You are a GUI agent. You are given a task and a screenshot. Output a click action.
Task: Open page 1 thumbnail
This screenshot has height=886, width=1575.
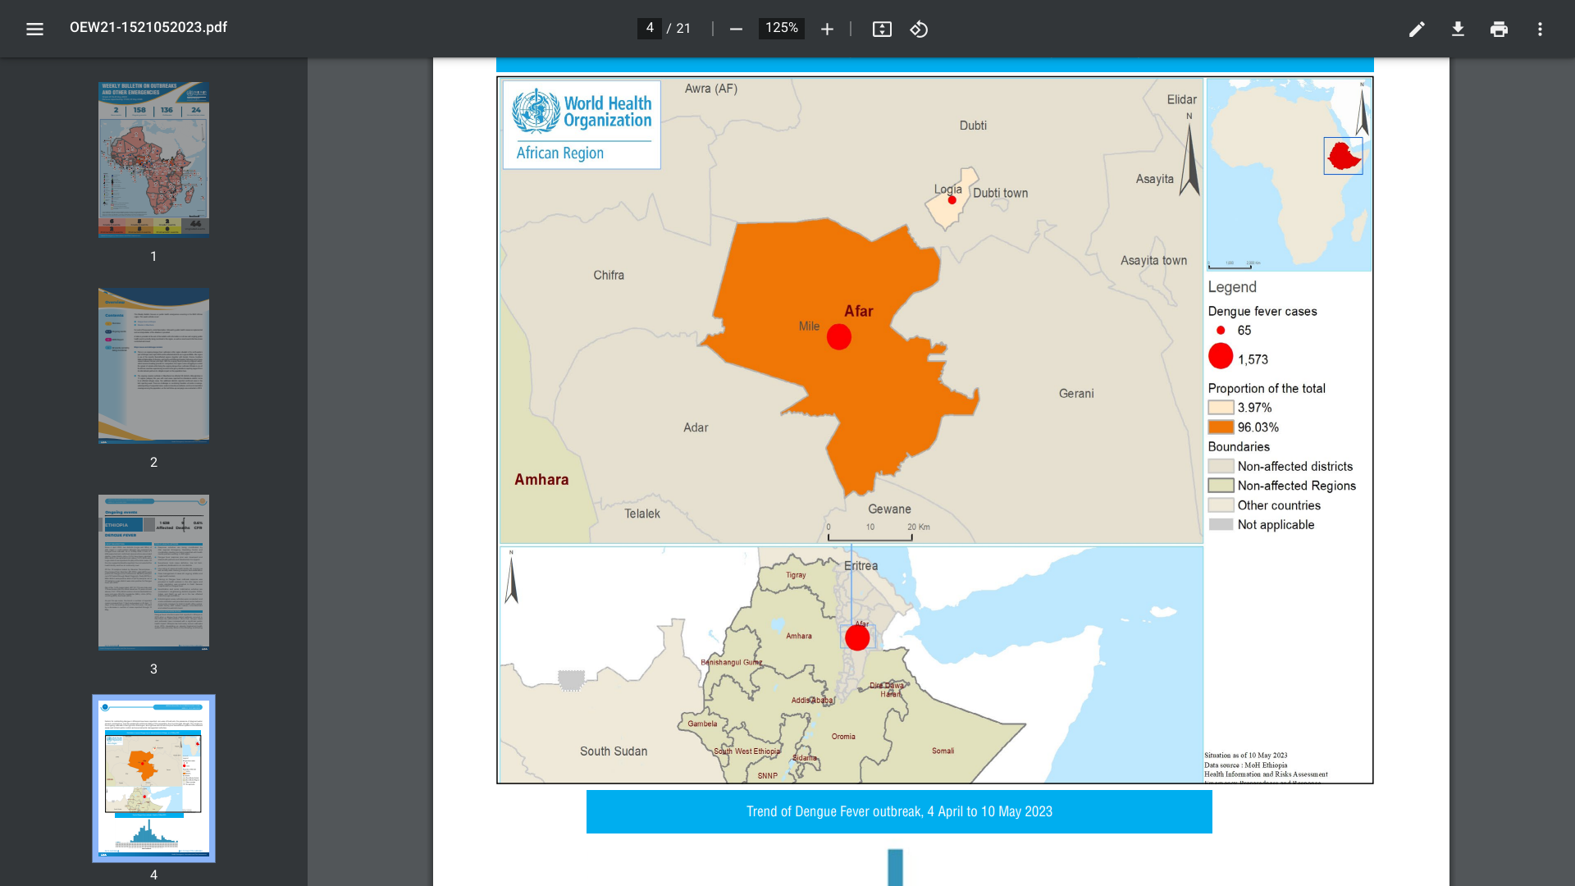click(153, 159)
